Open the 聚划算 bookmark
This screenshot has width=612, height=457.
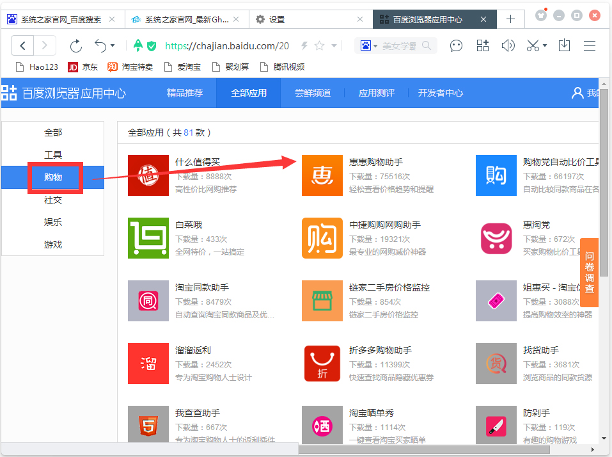[231, 67]
